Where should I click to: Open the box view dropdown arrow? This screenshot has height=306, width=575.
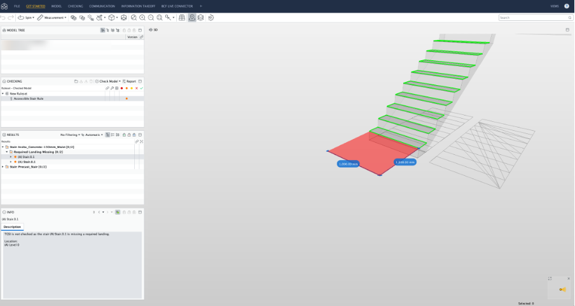pos(117,18)
